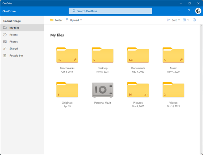Image resolution: width=203 pixels, height=155 pixels.
Task: Click the Apr 19 date
Action: [67, 106]
